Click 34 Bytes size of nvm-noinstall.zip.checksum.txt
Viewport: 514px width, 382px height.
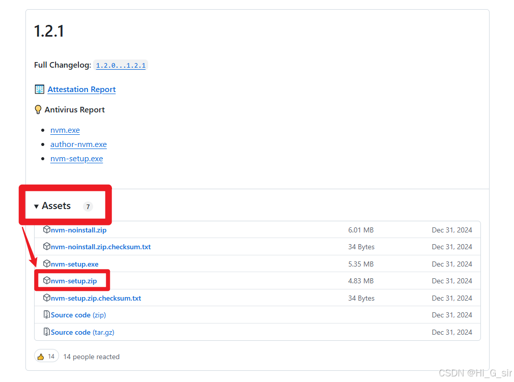point(361,247)
